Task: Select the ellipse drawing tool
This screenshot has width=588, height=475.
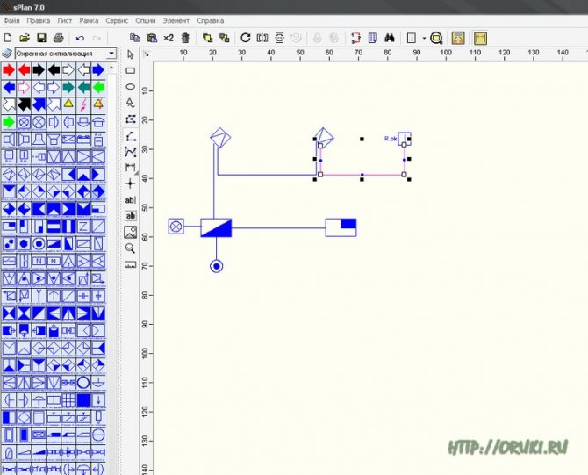Action: pos(131,87)
